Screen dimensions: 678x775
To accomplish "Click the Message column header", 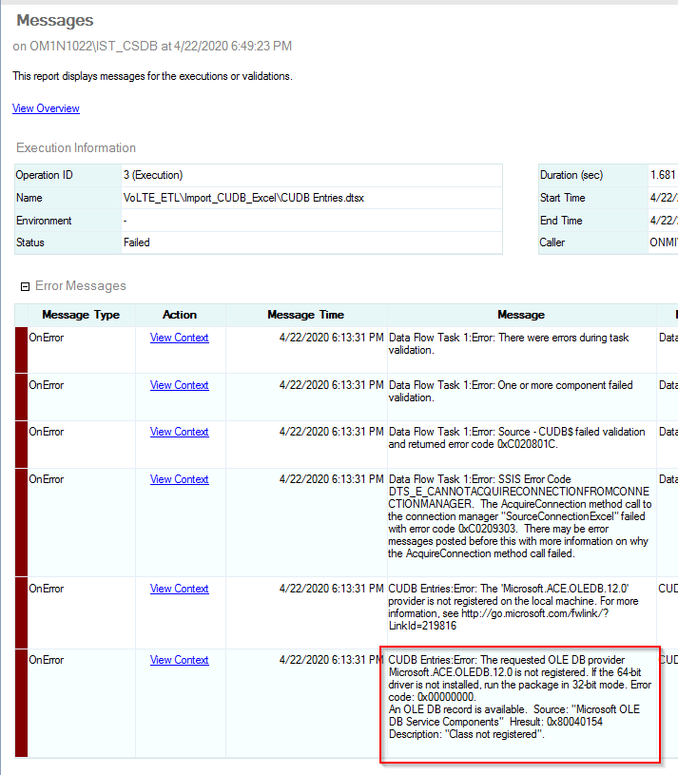I will [x=521, y=315].
